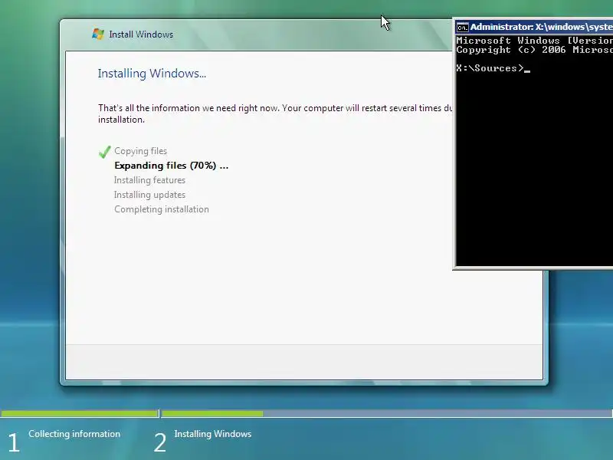The height and width of the screenshot is (460, 613).
Task: Select the Copying files step
Action: [140, 151]
